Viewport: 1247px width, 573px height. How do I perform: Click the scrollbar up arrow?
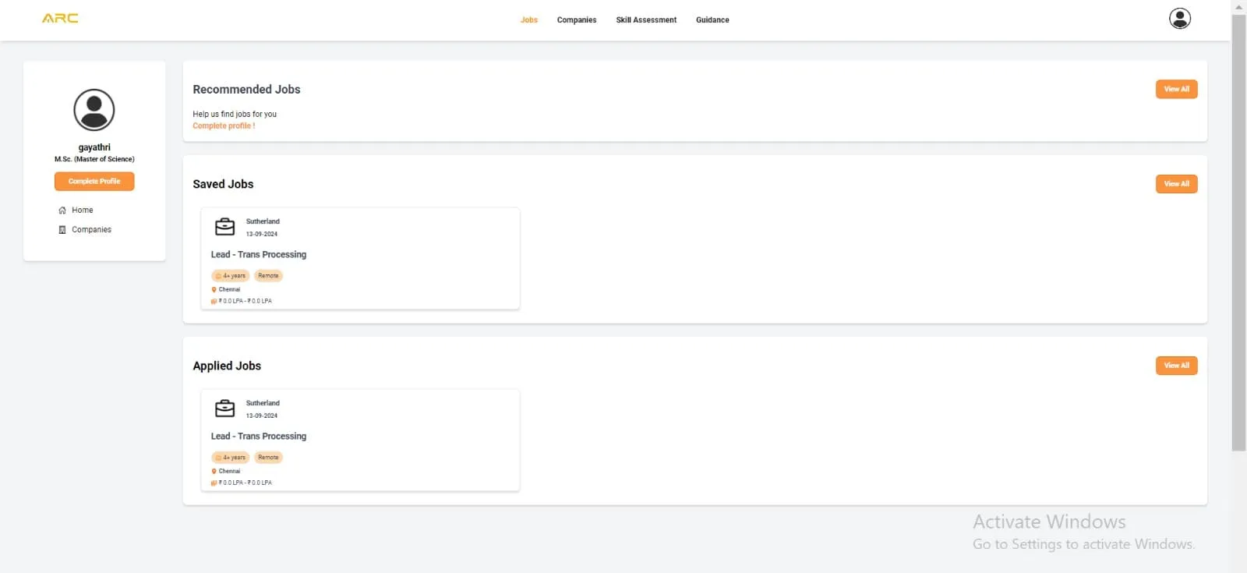[x=1239, y=7]
